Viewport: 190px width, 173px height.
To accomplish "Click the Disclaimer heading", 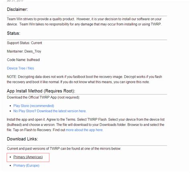I will coord(17,9).
